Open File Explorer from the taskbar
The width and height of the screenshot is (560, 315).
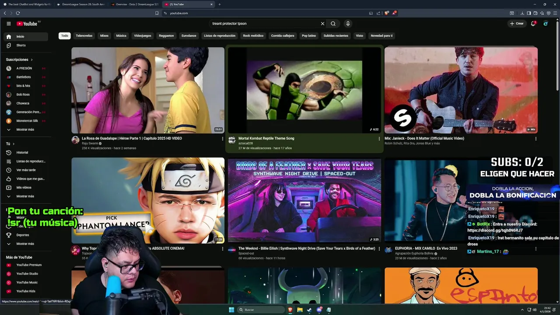pos(300,310)
